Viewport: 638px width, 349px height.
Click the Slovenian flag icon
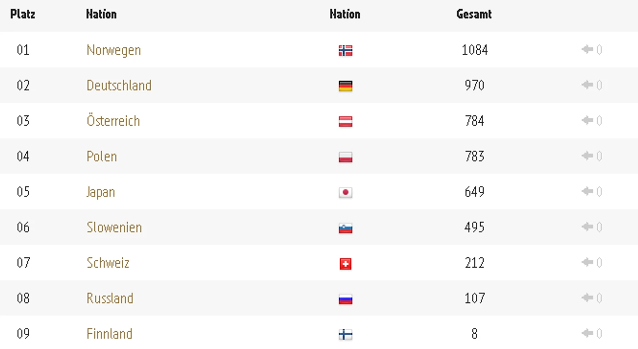[345, 228]
